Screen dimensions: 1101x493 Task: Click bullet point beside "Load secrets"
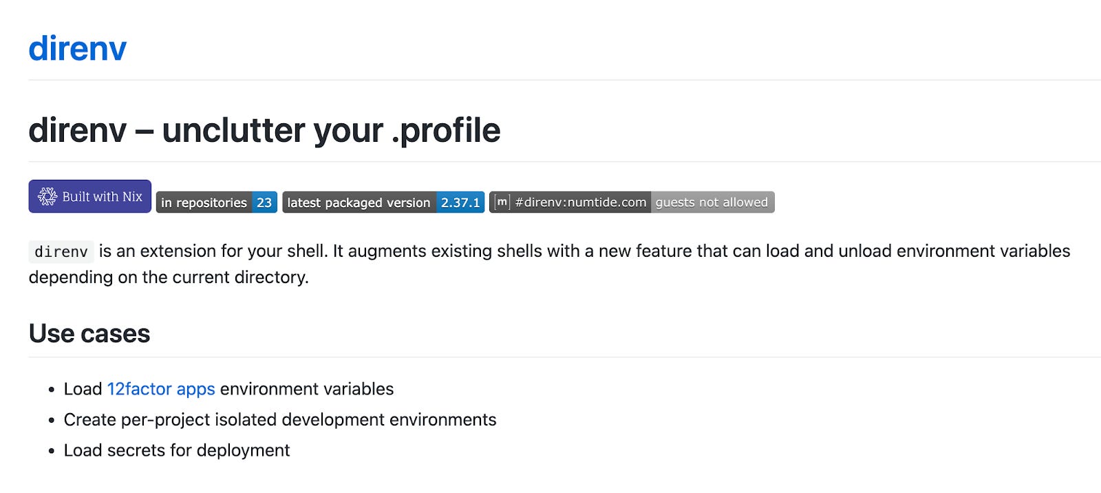(x=52, y=452)
